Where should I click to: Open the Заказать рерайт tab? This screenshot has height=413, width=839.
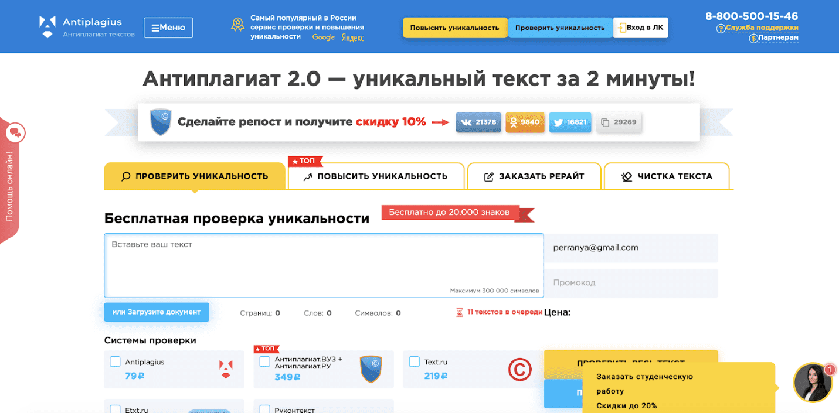coord(534,176)
